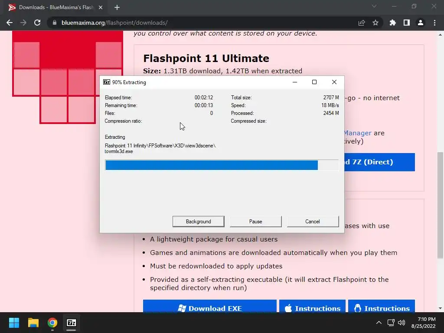Screen dimensions: 444x333
Task: Open Chrome tab search chevron
Action: pos(374,6)
